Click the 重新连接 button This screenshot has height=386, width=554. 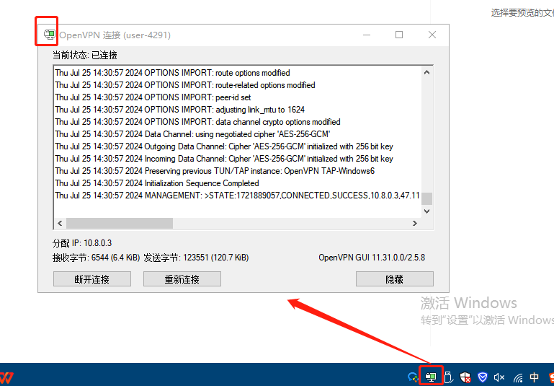pyautogui.click(x=182, y=279)
